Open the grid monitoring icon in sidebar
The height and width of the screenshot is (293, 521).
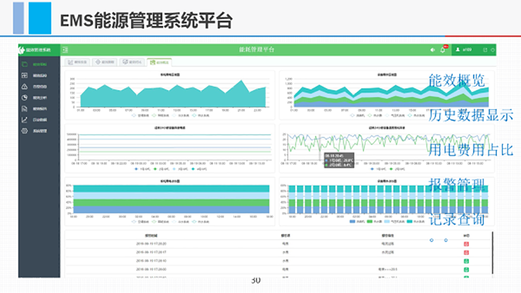[24, 75]
